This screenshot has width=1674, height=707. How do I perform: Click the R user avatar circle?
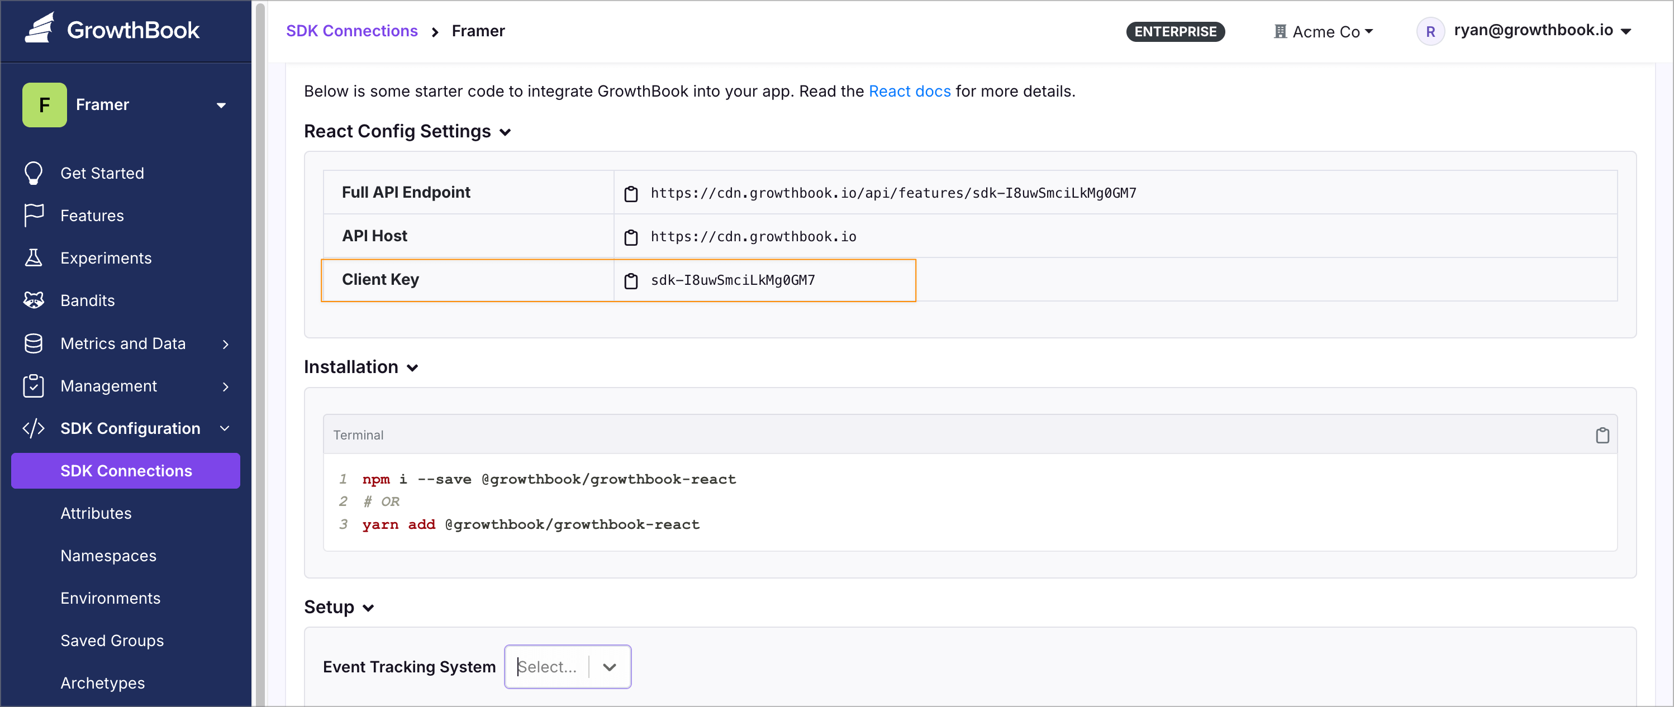(x=1430, y=31)
